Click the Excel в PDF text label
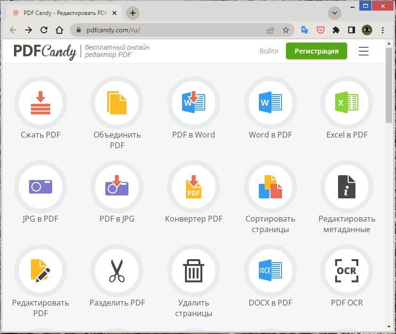The width and height of the screenshot is (396, 334). 347,135
